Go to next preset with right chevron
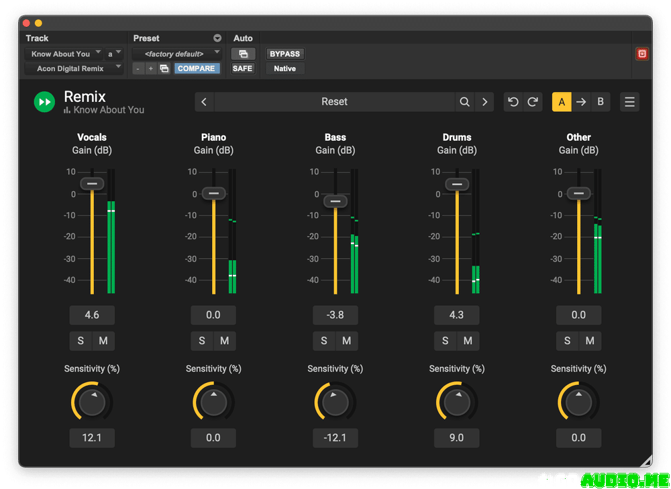This screenshot has width=671, height=489. click(x=484, y=102)
